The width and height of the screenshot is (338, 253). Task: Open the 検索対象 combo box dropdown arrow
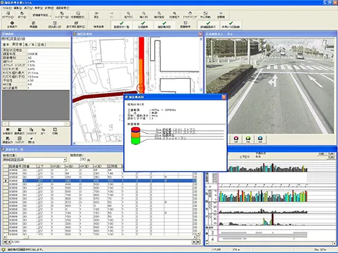point(65,160)
